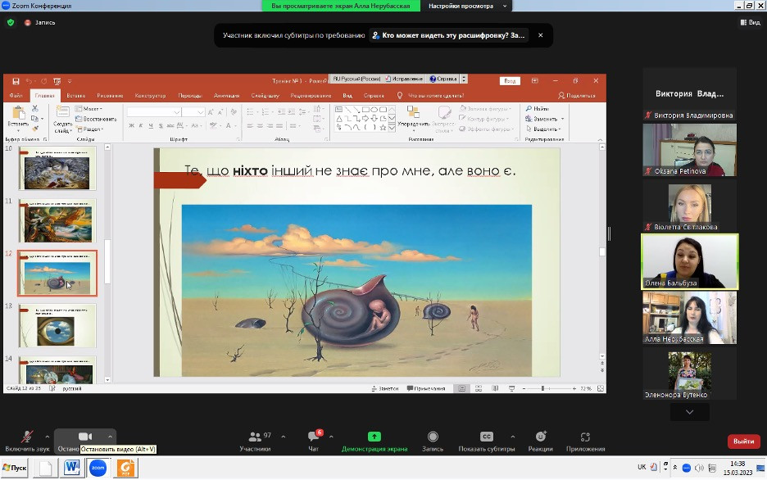
Task: Click the Заменить replace item
Action: pos(544,119)
